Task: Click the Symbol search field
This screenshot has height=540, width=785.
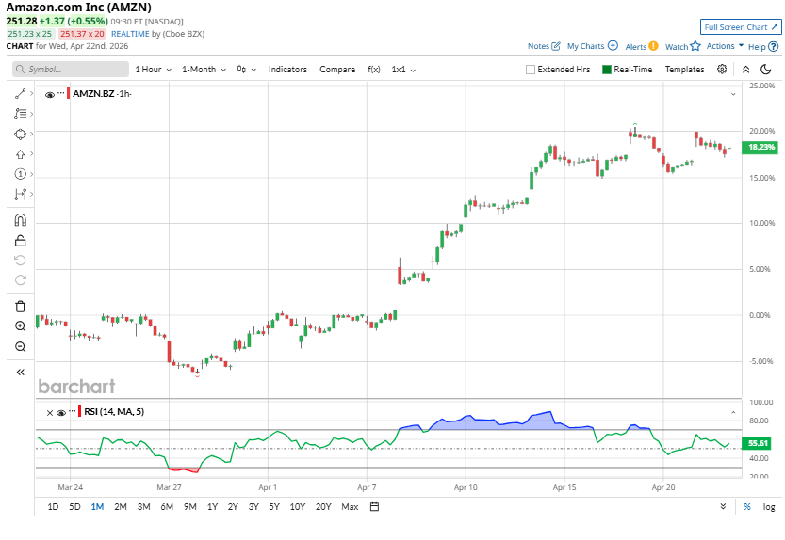Action: 72,70
